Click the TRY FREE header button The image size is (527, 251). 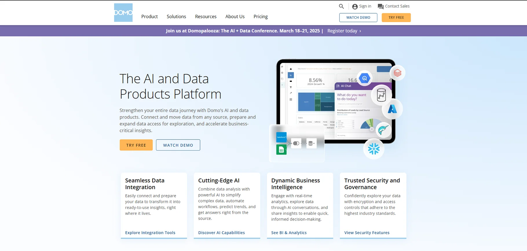coord(396,17)
